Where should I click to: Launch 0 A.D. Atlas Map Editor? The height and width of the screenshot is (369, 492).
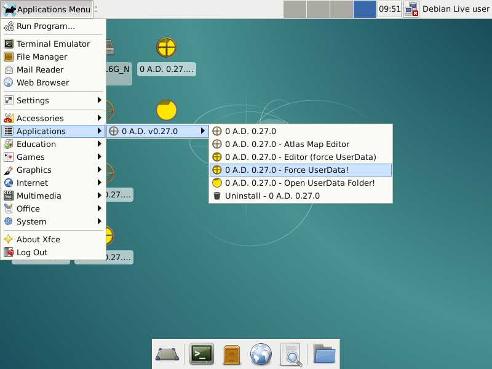301,144
